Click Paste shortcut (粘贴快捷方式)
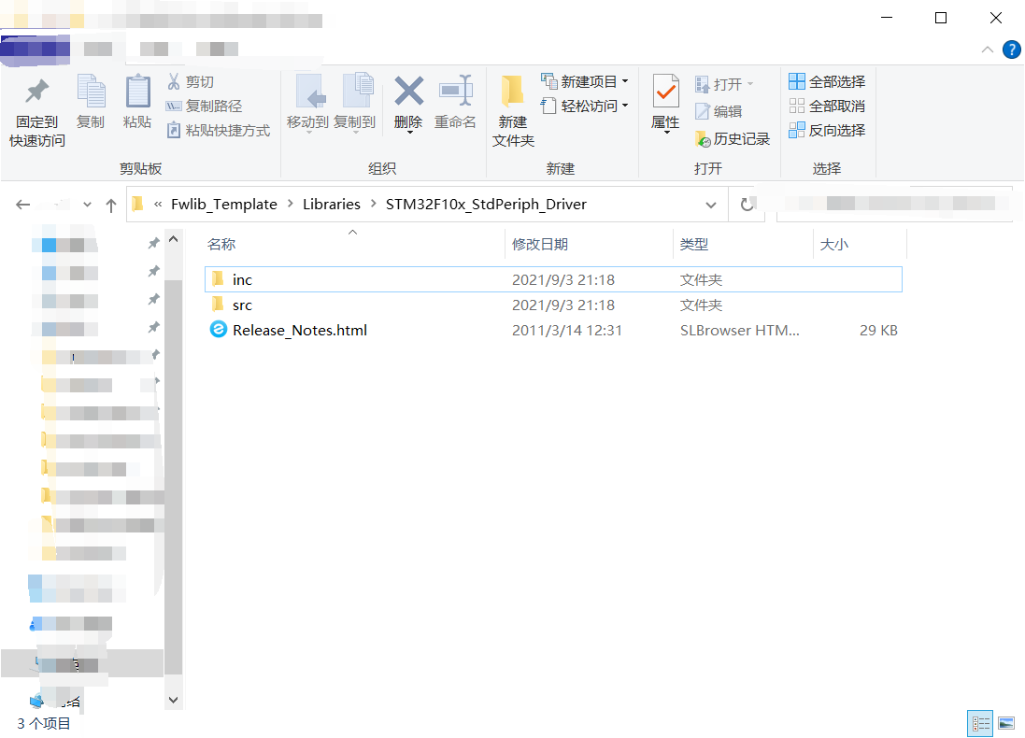 point(219,130)
